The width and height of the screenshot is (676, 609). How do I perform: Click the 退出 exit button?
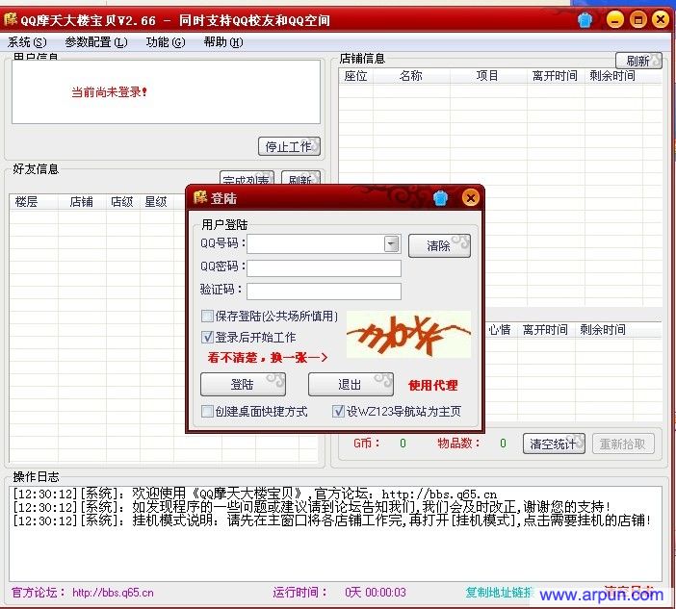click(351, 384)
